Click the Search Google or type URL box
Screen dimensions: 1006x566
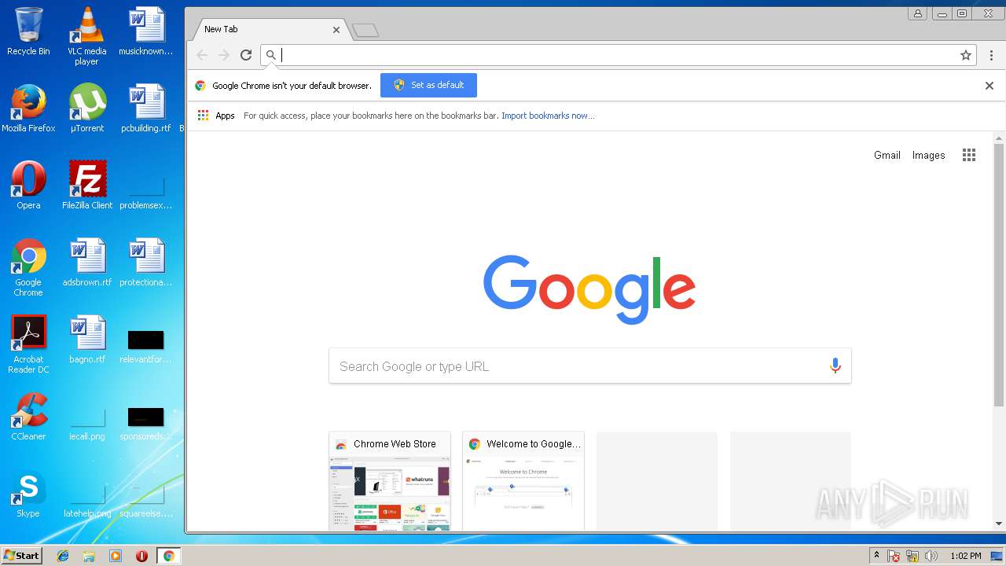point(589,366)
